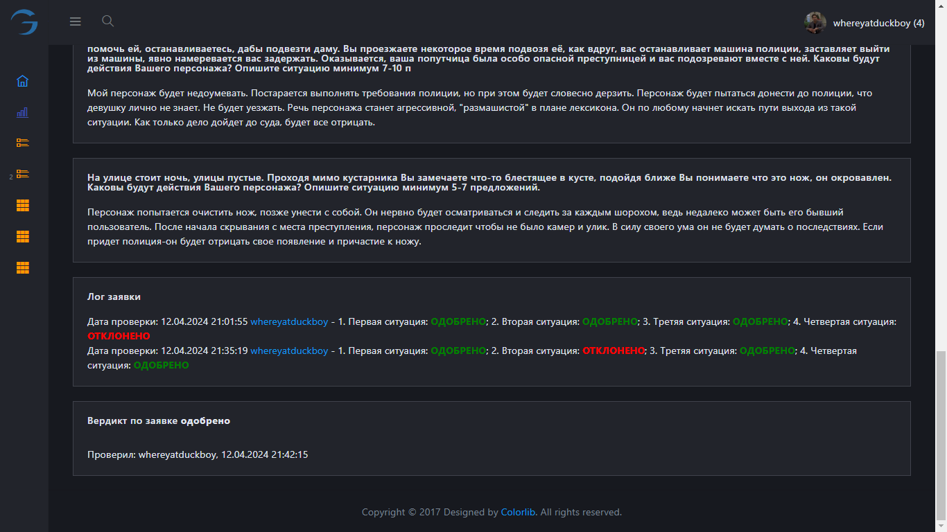Open the bar chart statistics icon

coord(22,112)
